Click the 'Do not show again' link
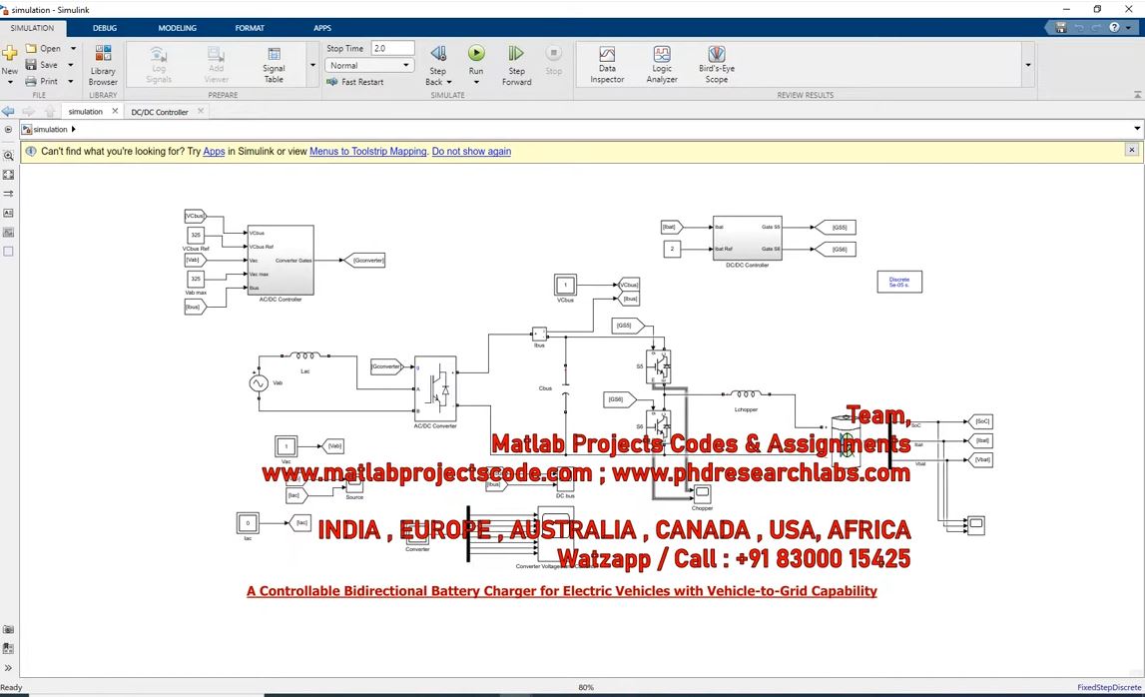This screenshot has height=697, width=1145. (471, 151)
